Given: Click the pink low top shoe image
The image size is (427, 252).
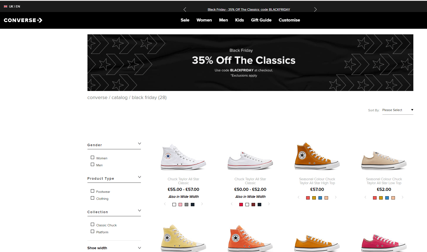Looking at the screenshot, I should pos(384,243).
